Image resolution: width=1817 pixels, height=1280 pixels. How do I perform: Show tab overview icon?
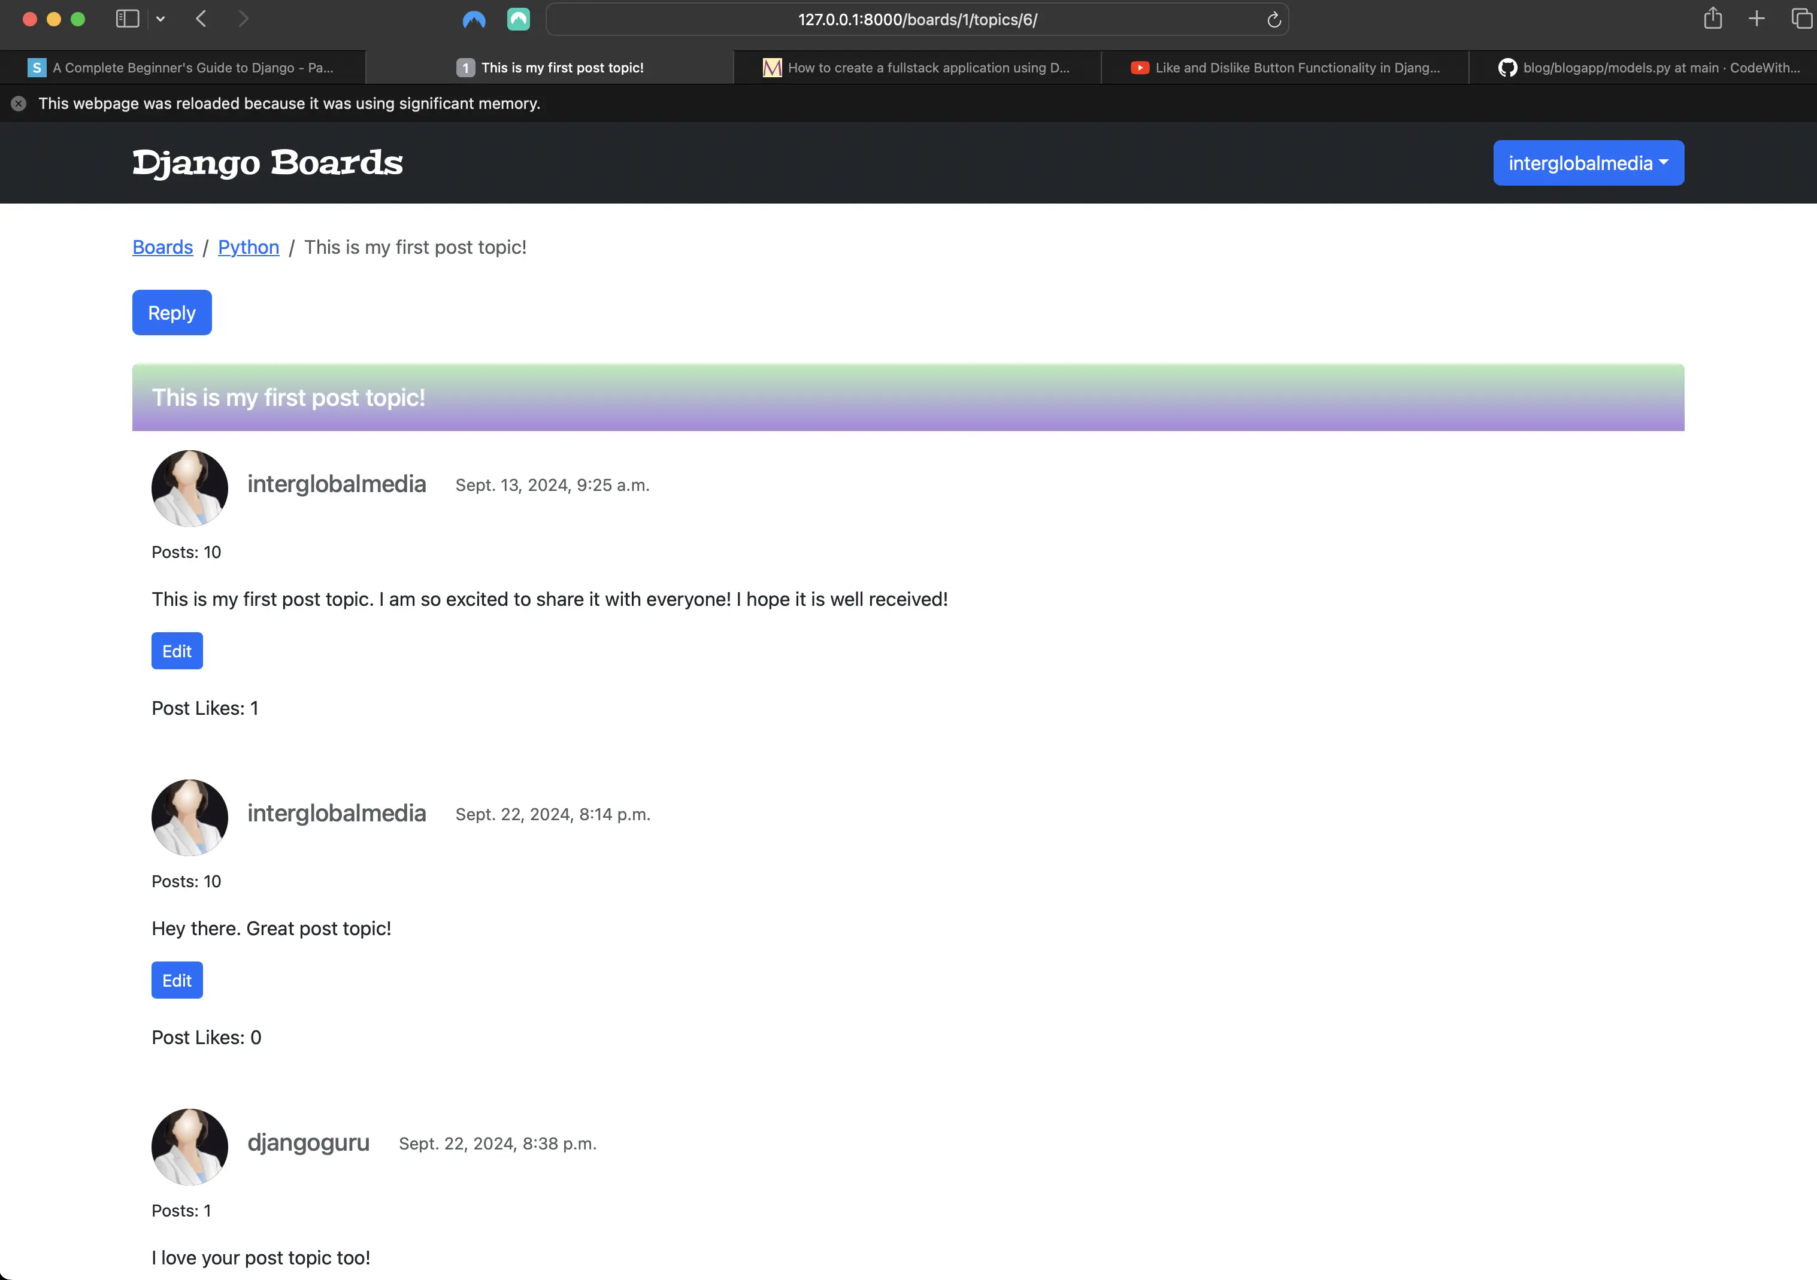[x=1801, y=18]
